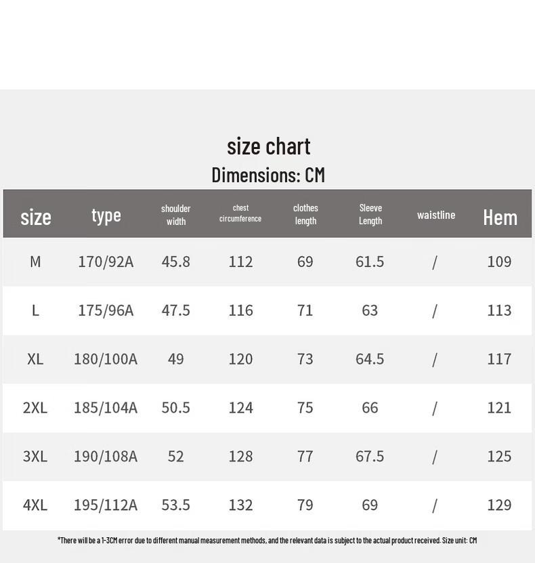Viewport: 535px width, 563px height.
Task: Click the 'shoulder width' header
Action: pyautogui.click(x=176, y=215)
